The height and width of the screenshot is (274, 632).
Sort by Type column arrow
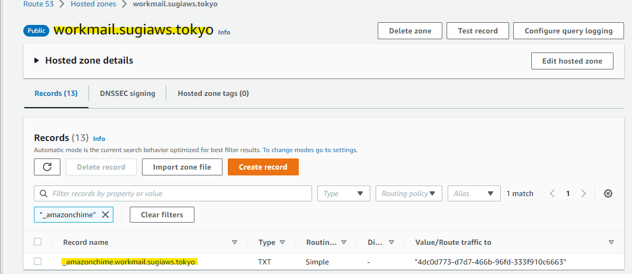click(282, 243)
